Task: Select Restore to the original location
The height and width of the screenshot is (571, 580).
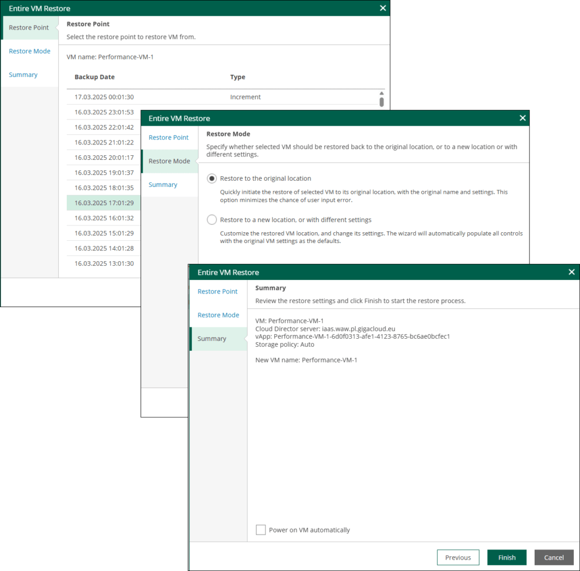Action: click(x=212, y=178)
